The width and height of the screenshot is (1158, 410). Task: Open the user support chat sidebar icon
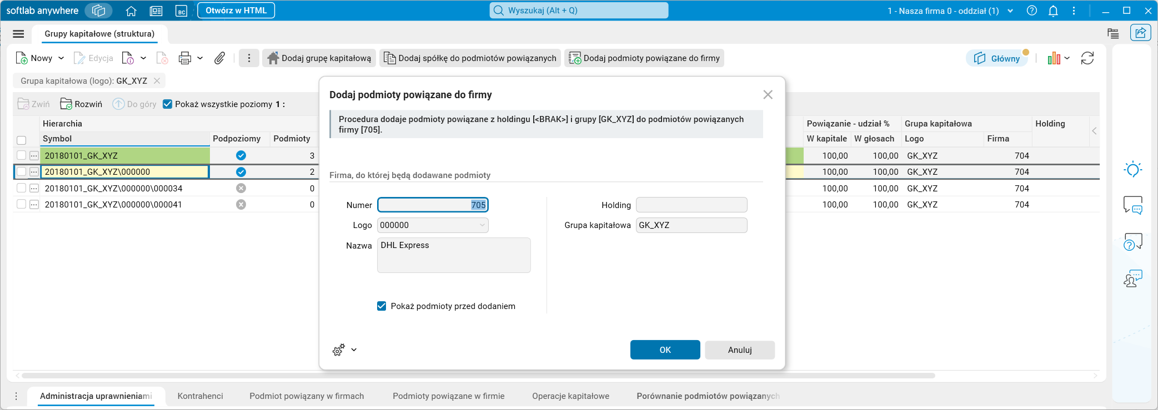click(x=1133, y=279)
